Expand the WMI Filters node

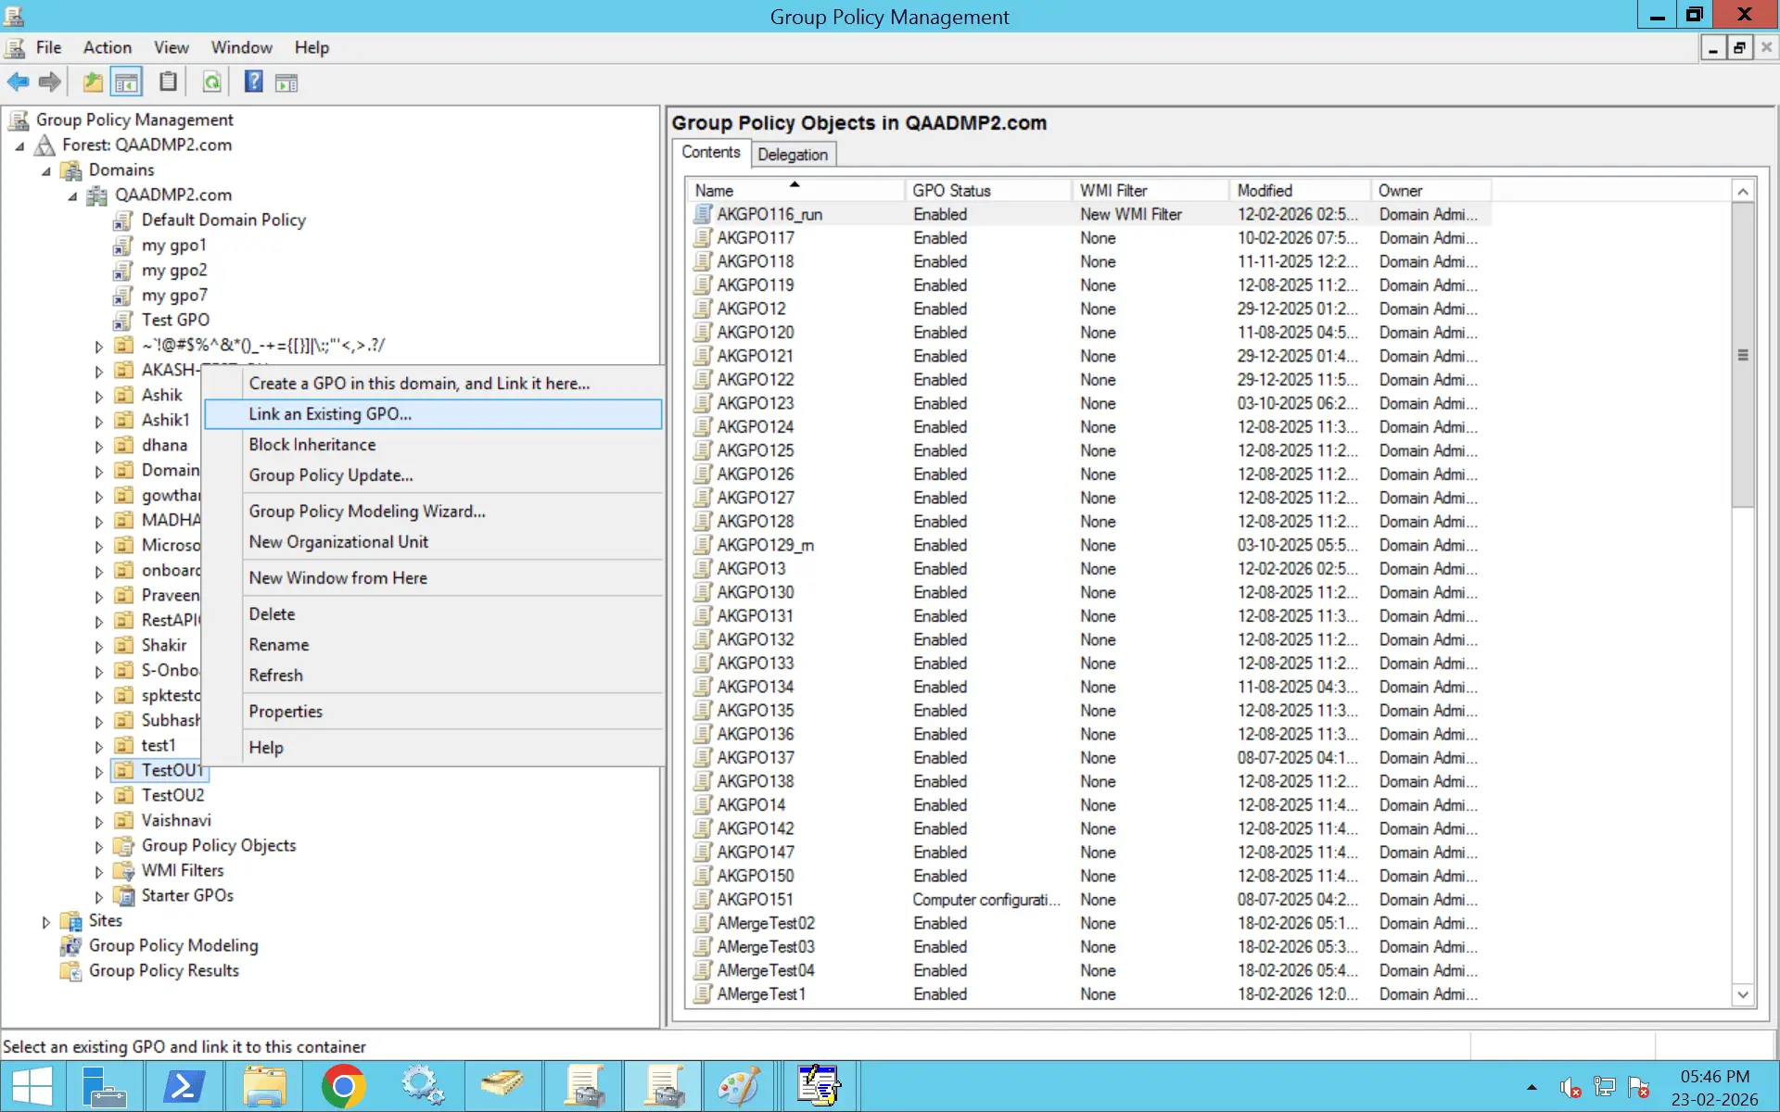pyautogui.click(x=99, y=870)
